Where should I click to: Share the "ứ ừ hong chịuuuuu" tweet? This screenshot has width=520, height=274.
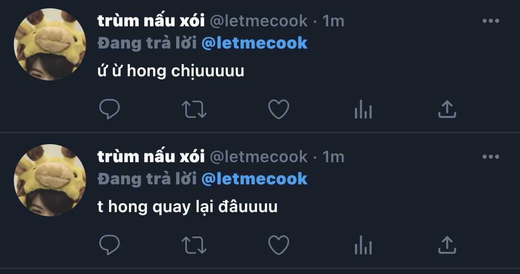(x=447, y=109)
